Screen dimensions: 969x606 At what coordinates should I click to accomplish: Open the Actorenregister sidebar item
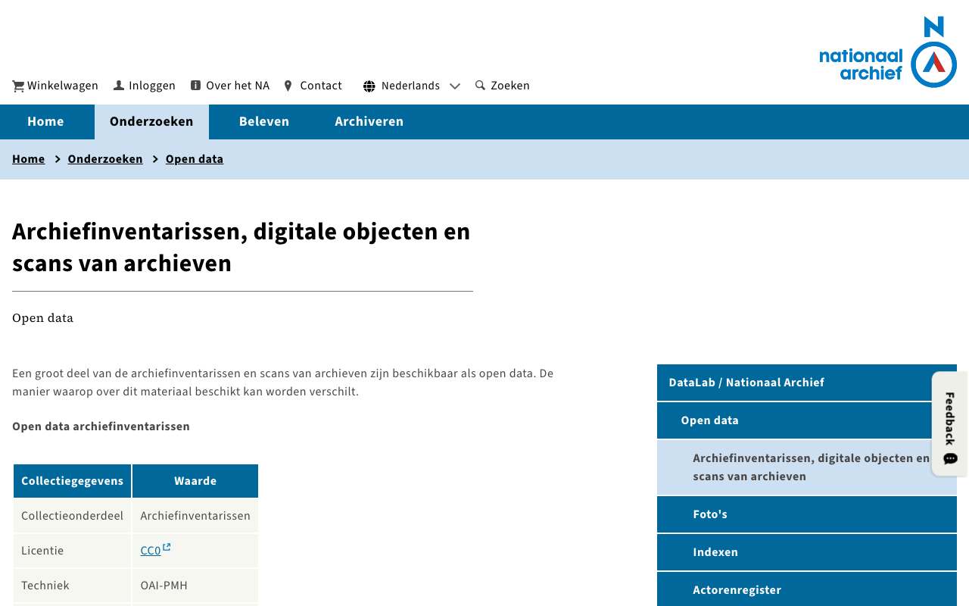coord(807,589)
